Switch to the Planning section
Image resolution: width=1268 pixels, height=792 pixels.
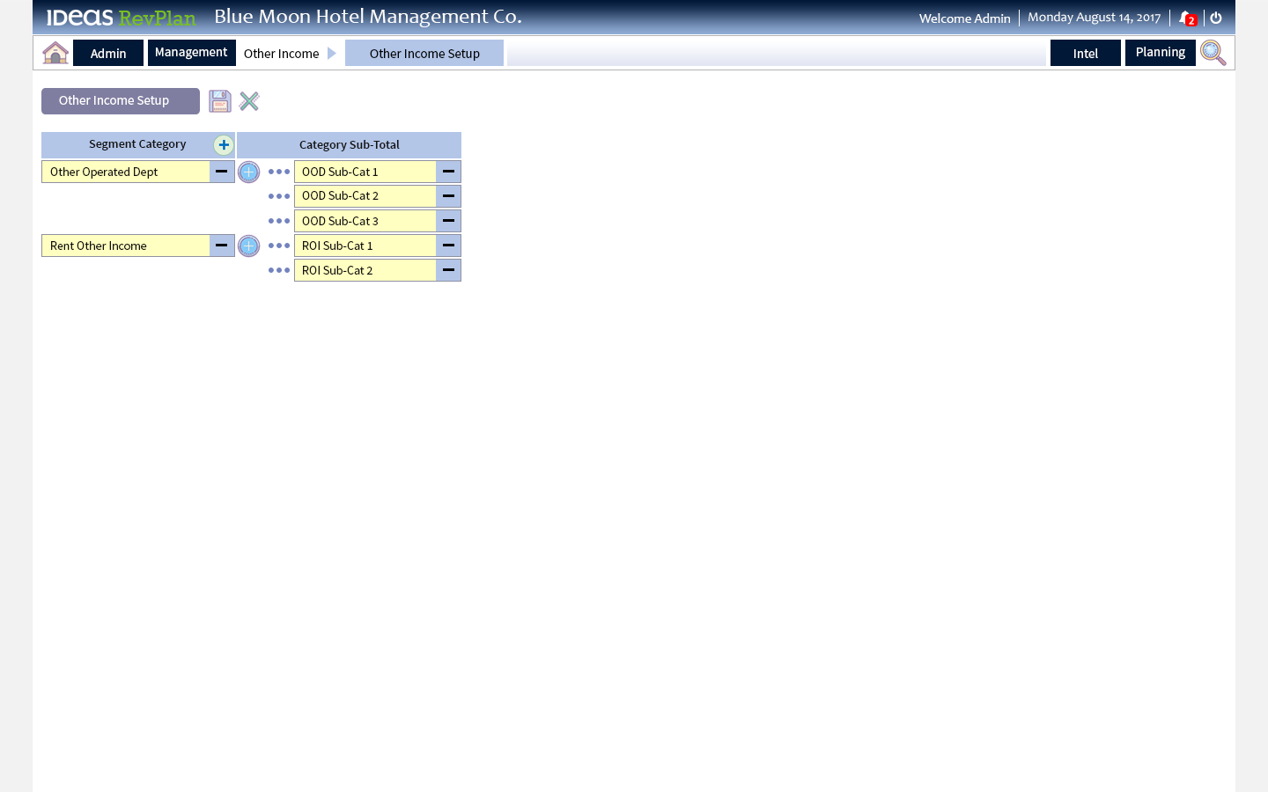(1160, 53)
